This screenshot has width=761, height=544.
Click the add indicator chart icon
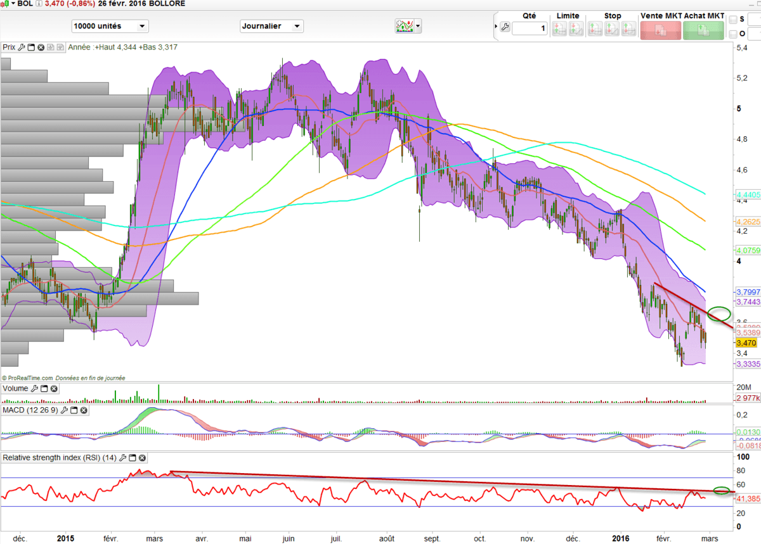403,26
